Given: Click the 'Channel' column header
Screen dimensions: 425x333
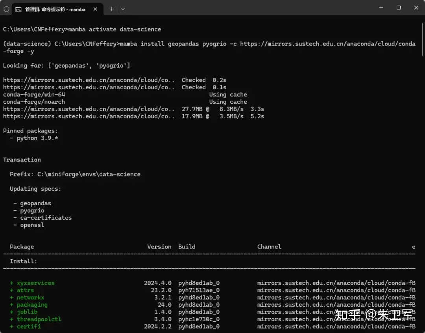Looking at the screenshot, I should click(x=269, y=247).
